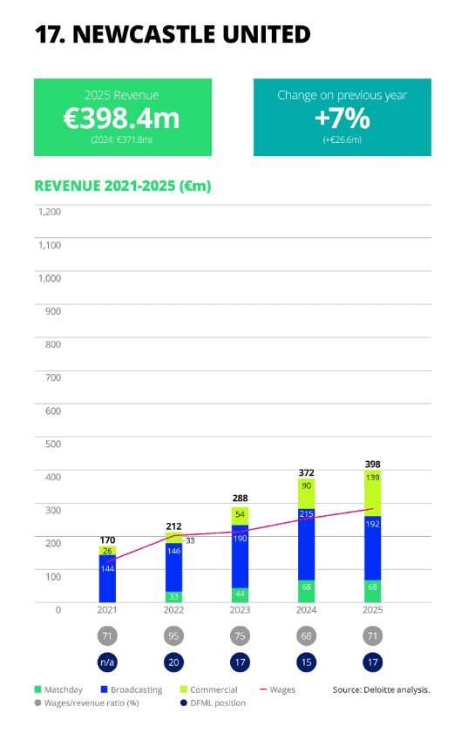
Task: Click the 2023 DFML position circle 17
Action: coord(240,662)
